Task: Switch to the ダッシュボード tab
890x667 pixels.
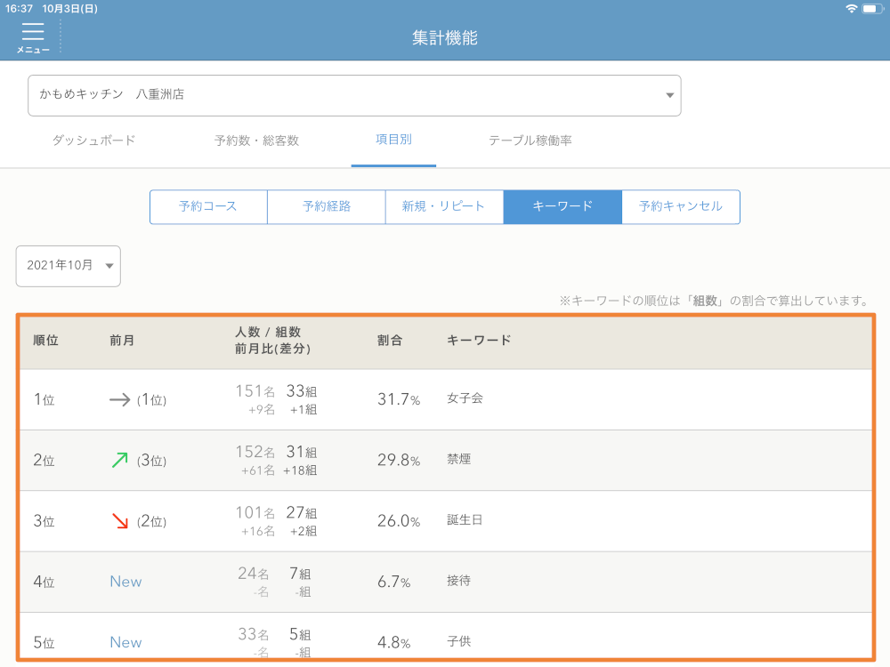Action: coord(93,141)
